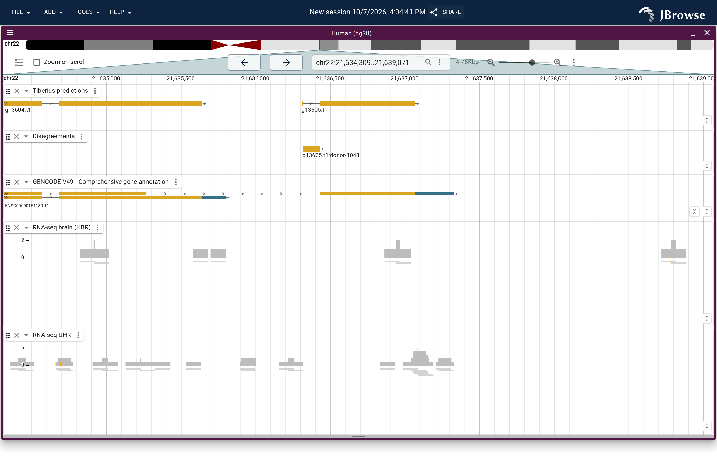Close the RNA-seq brain (HBR) track
Screen dimensions: 717x471
17,227
